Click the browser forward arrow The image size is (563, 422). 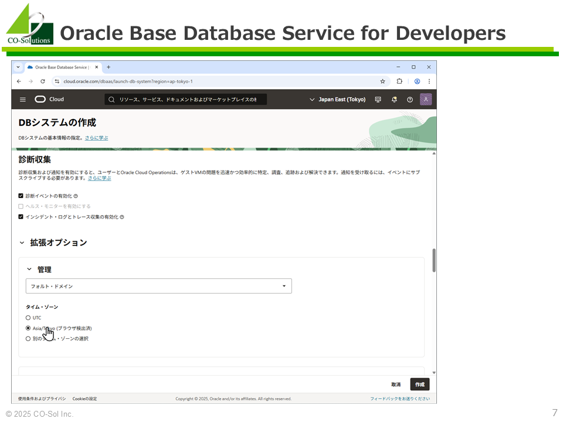click(x=31, y=81)
